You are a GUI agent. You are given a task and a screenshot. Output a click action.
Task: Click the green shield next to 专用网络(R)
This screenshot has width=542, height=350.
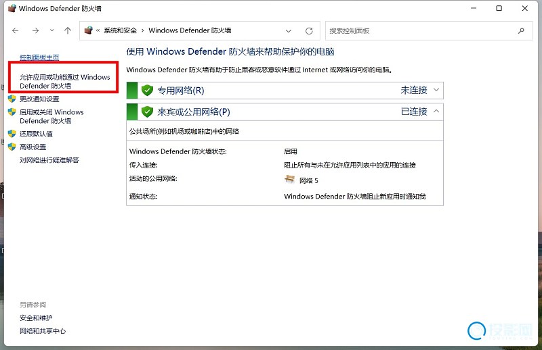pos(147,90)
